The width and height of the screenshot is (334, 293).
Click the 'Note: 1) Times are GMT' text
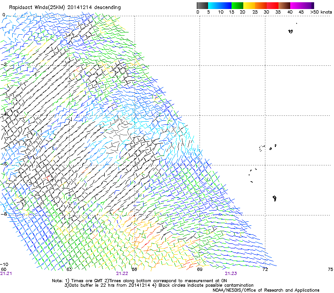click(x=78, y=281)
